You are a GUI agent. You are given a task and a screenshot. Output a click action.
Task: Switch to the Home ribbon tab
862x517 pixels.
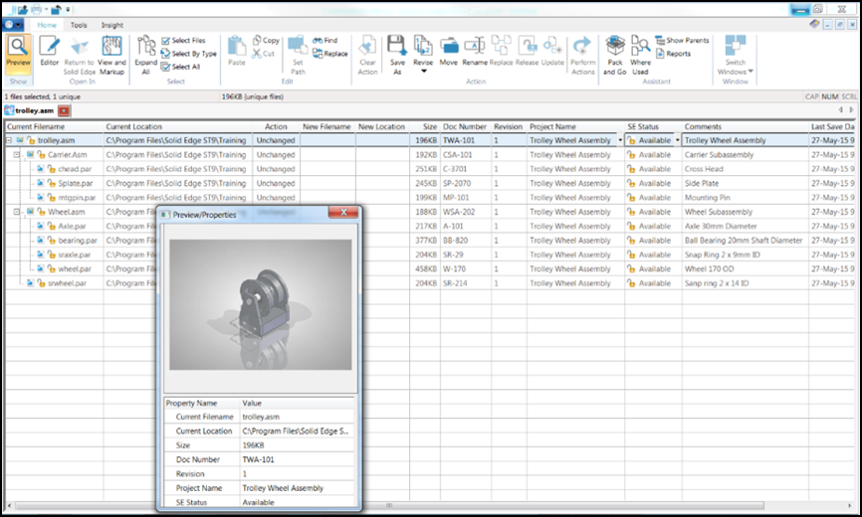(47, 25)
